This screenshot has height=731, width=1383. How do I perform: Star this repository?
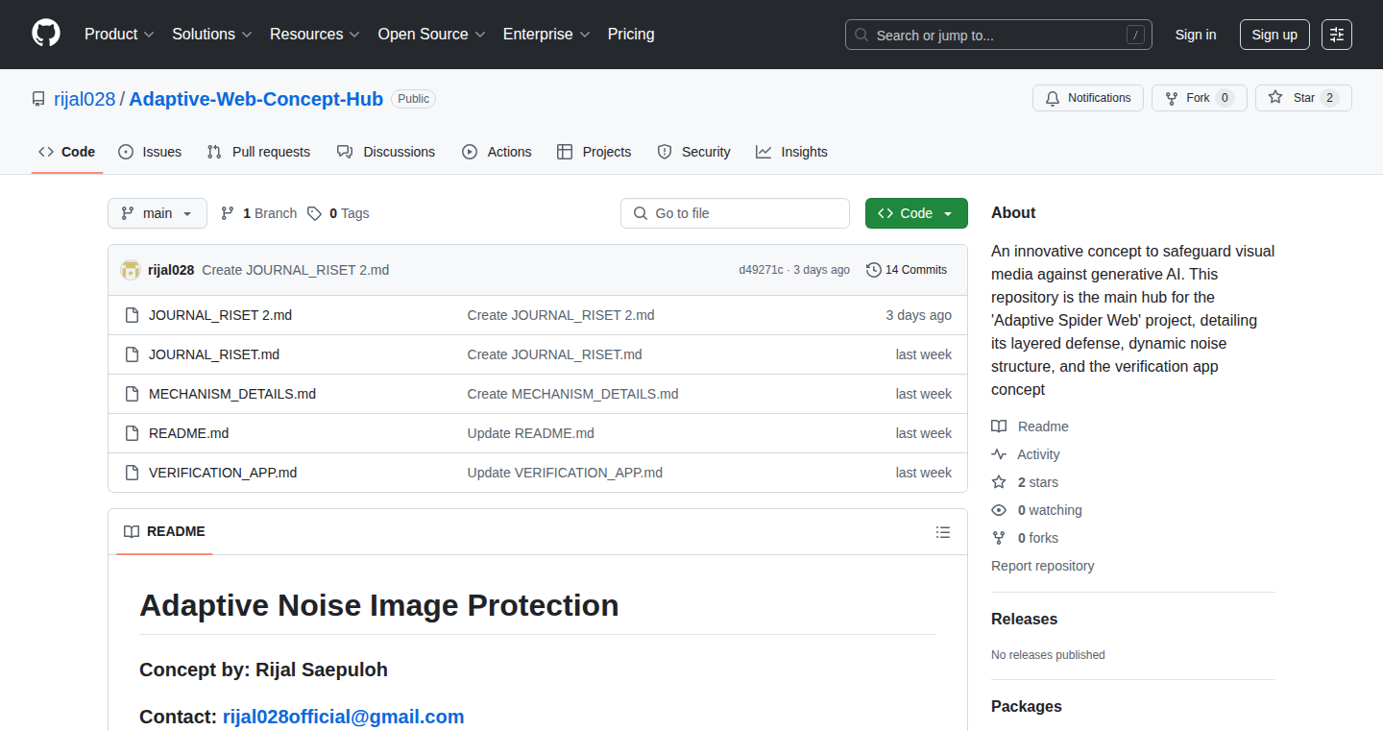1303,98
